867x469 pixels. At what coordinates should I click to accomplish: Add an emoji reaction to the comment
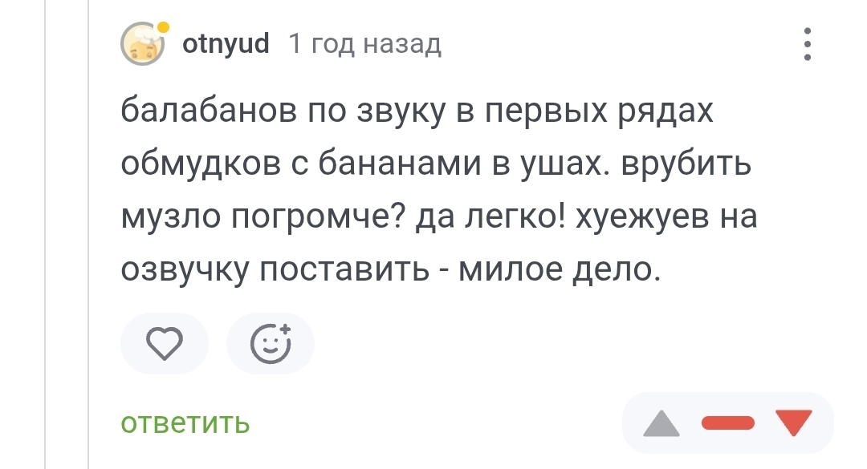click(271, 345)
